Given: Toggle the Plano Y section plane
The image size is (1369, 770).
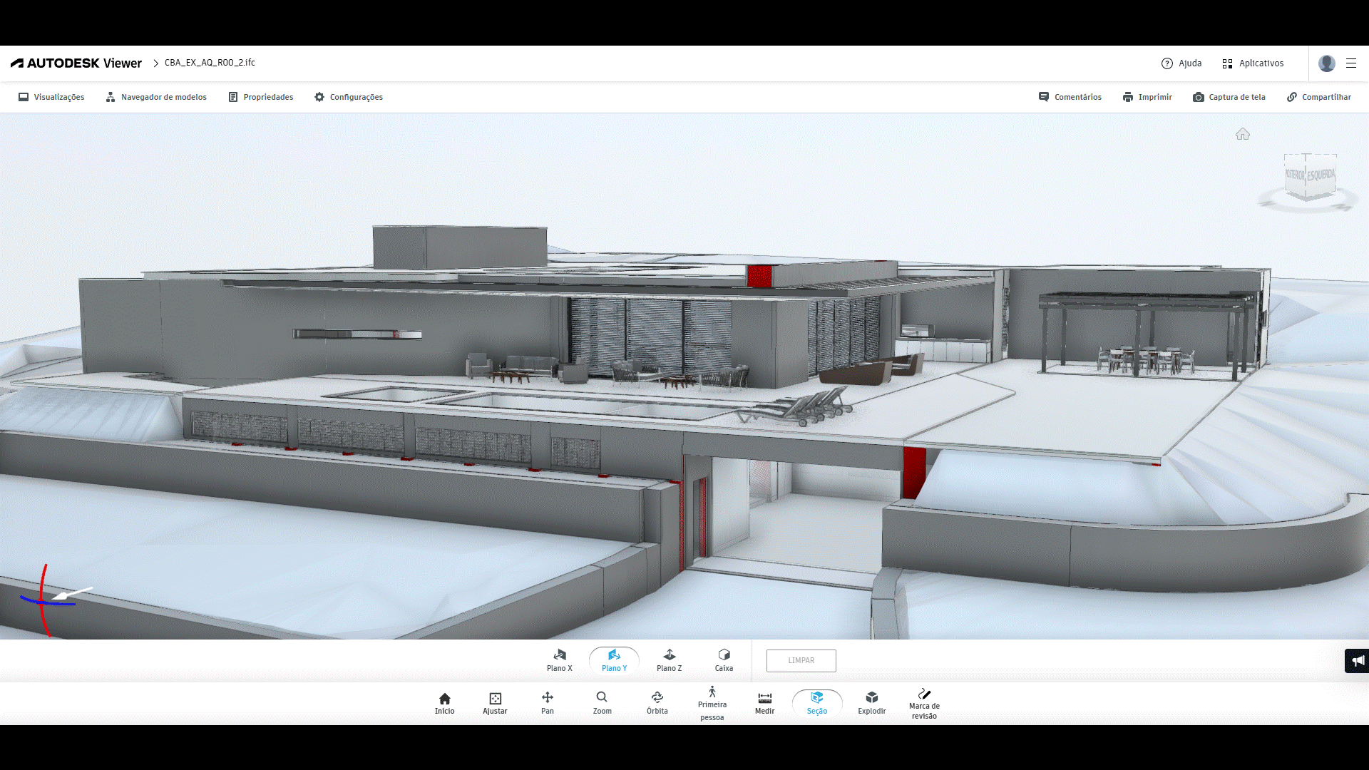Looking at the screenshot, I should point(614,660).
